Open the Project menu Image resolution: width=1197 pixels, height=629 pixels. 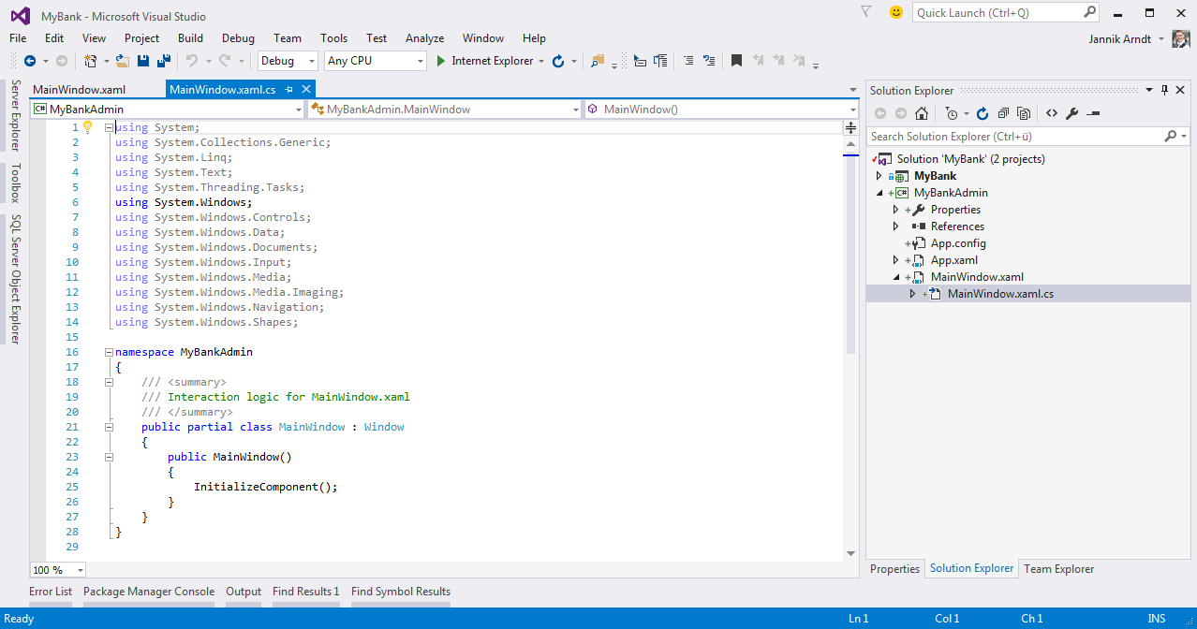point(141,38)
